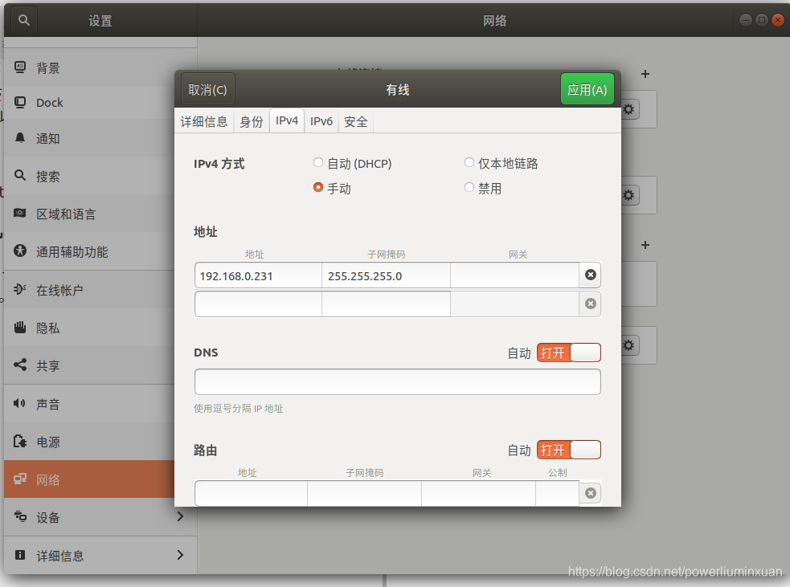
Task: Open the second gear settings in Network window
Action: 628,195
